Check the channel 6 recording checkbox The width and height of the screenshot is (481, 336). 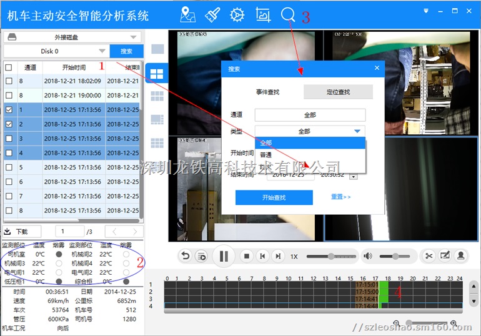(x=9, y=182)
